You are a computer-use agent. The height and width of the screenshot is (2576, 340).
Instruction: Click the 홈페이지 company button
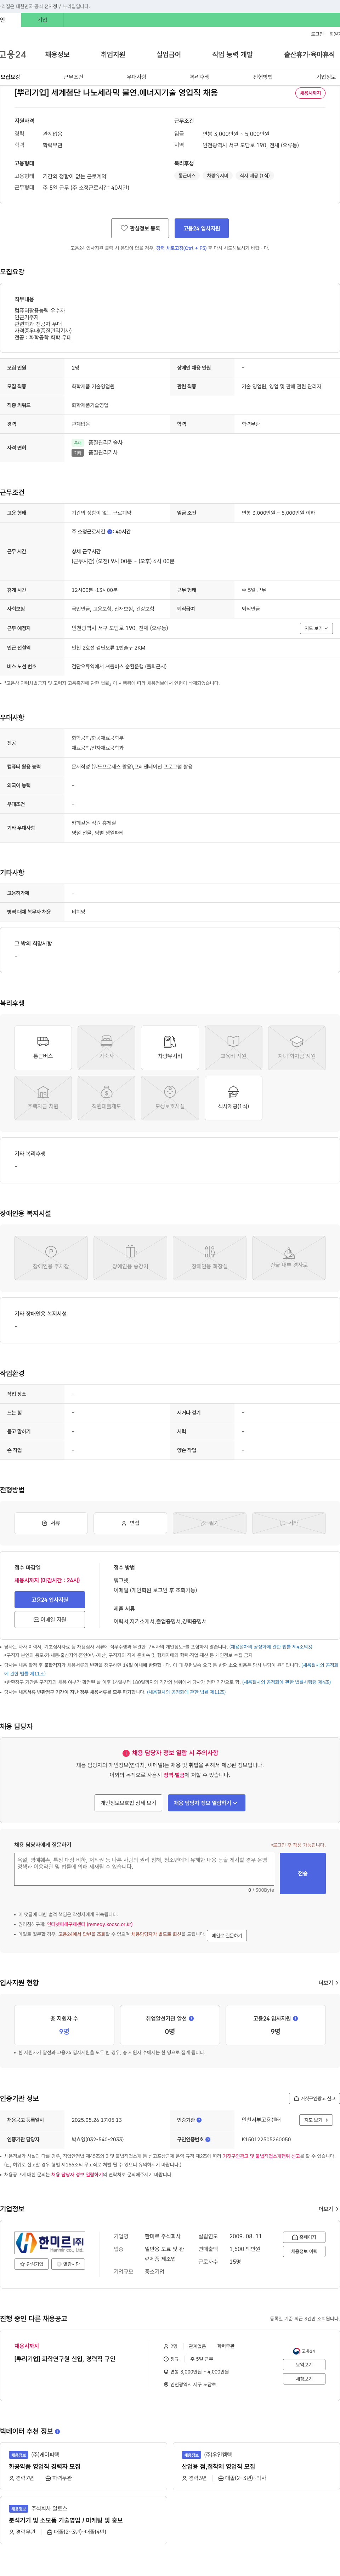304,2237
